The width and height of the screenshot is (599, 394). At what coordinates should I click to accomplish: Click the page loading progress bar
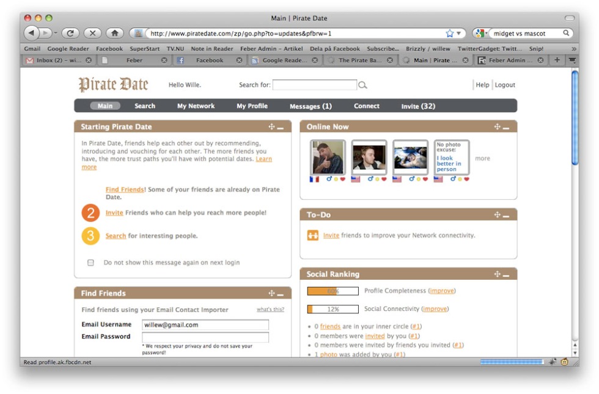512,362
